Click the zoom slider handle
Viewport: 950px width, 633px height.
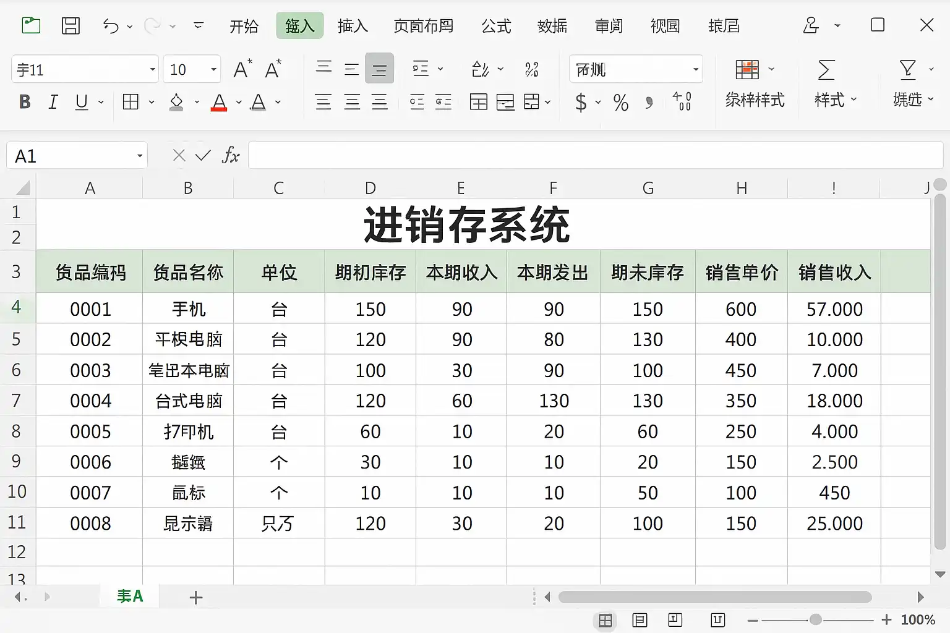click(x=816, y=620)
